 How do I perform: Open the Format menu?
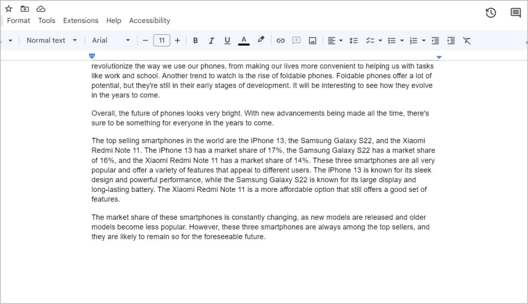tap(19, 21)
